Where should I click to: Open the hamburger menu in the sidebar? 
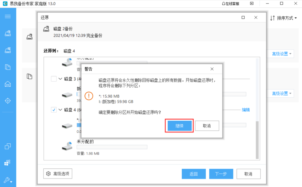click(8, 17)
